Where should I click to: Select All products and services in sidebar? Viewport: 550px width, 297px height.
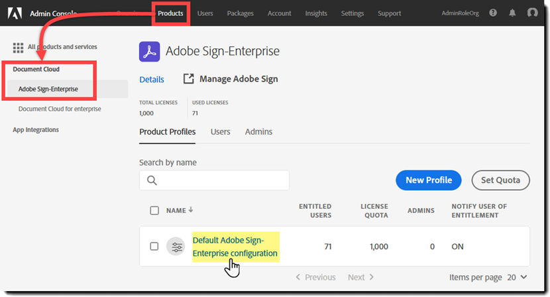pyautogui.click(x=62, y=46)
